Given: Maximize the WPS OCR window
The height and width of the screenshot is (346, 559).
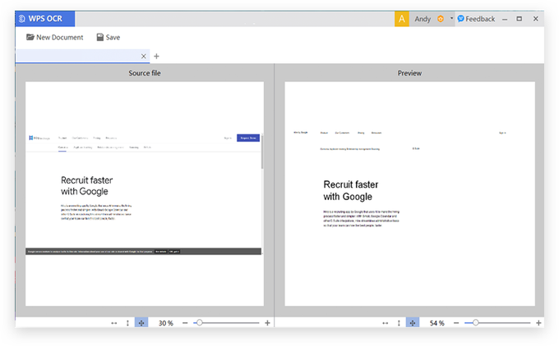Looking at the screenshot, I should (x=519, y=19).
